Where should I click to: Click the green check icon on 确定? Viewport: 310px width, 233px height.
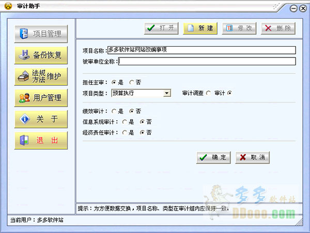(203, 157)
